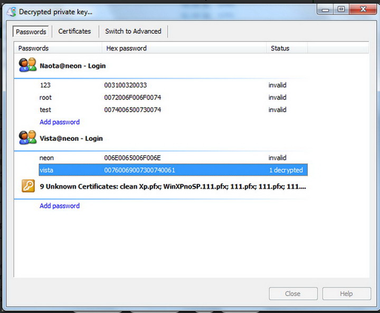Click the Close button

[293, 294]
